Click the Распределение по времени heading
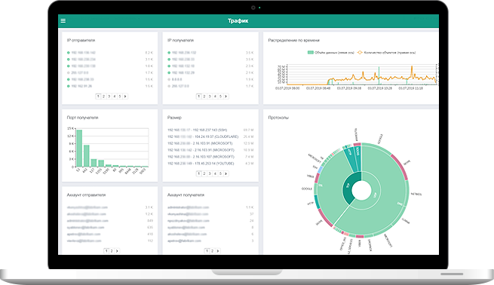Screen dimensions: 494x285 (x=293, y=40)
